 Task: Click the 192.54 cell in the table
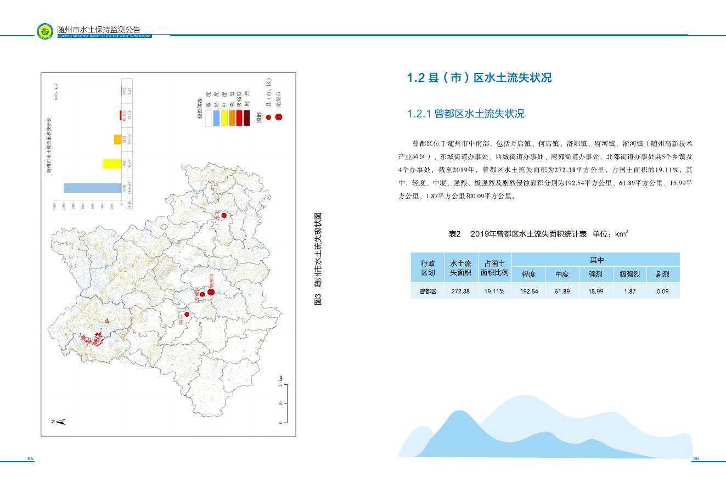(529, 292)
